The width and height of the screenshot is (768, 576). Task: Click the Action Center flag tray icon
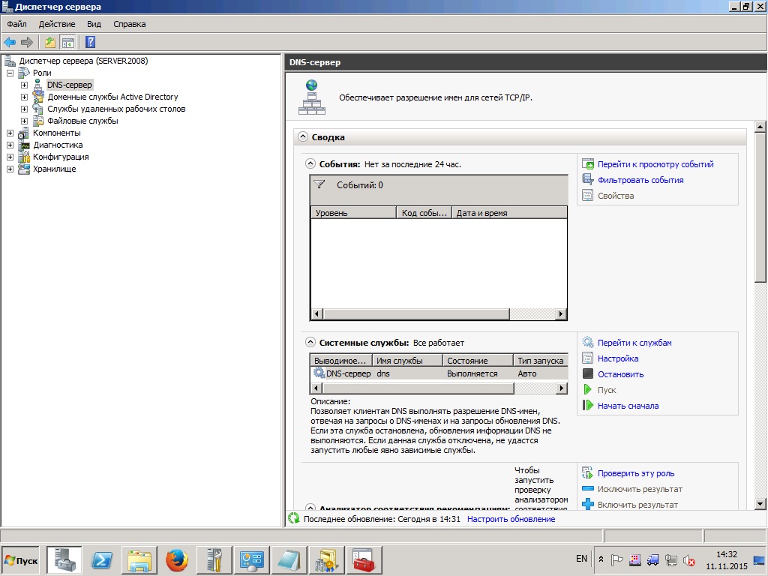(617, 559)
